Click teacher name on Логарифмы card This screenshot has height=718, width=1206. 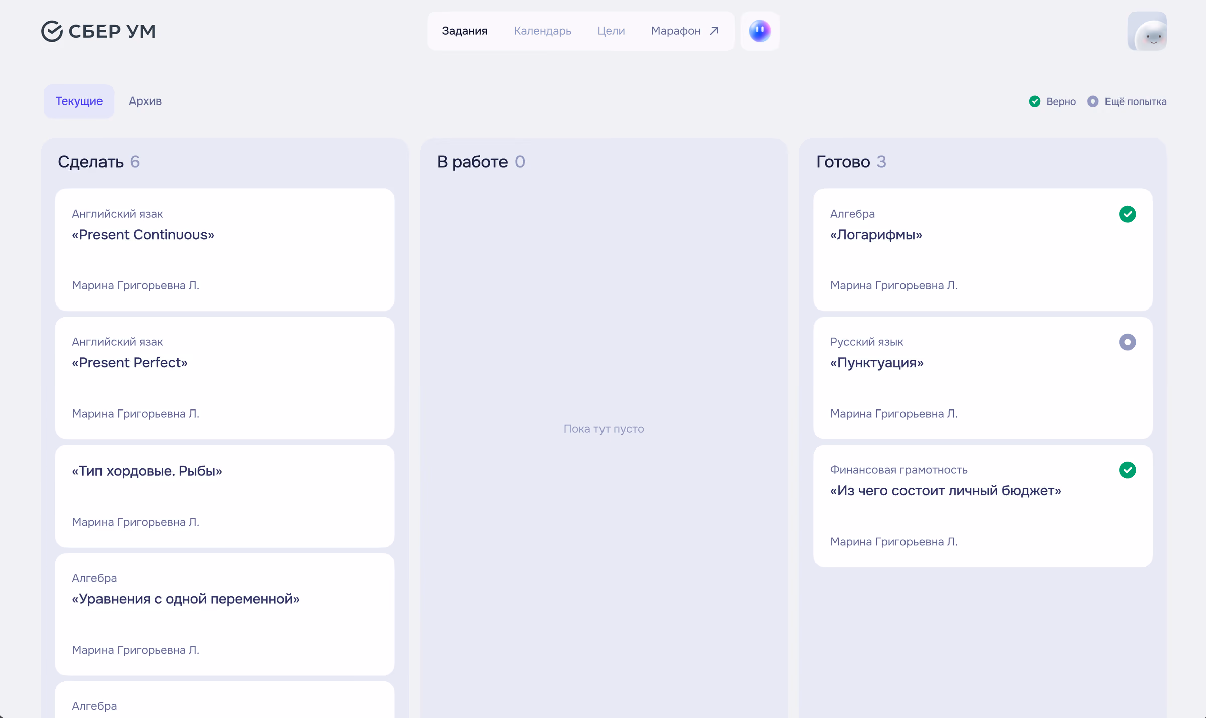pos(893,285)
